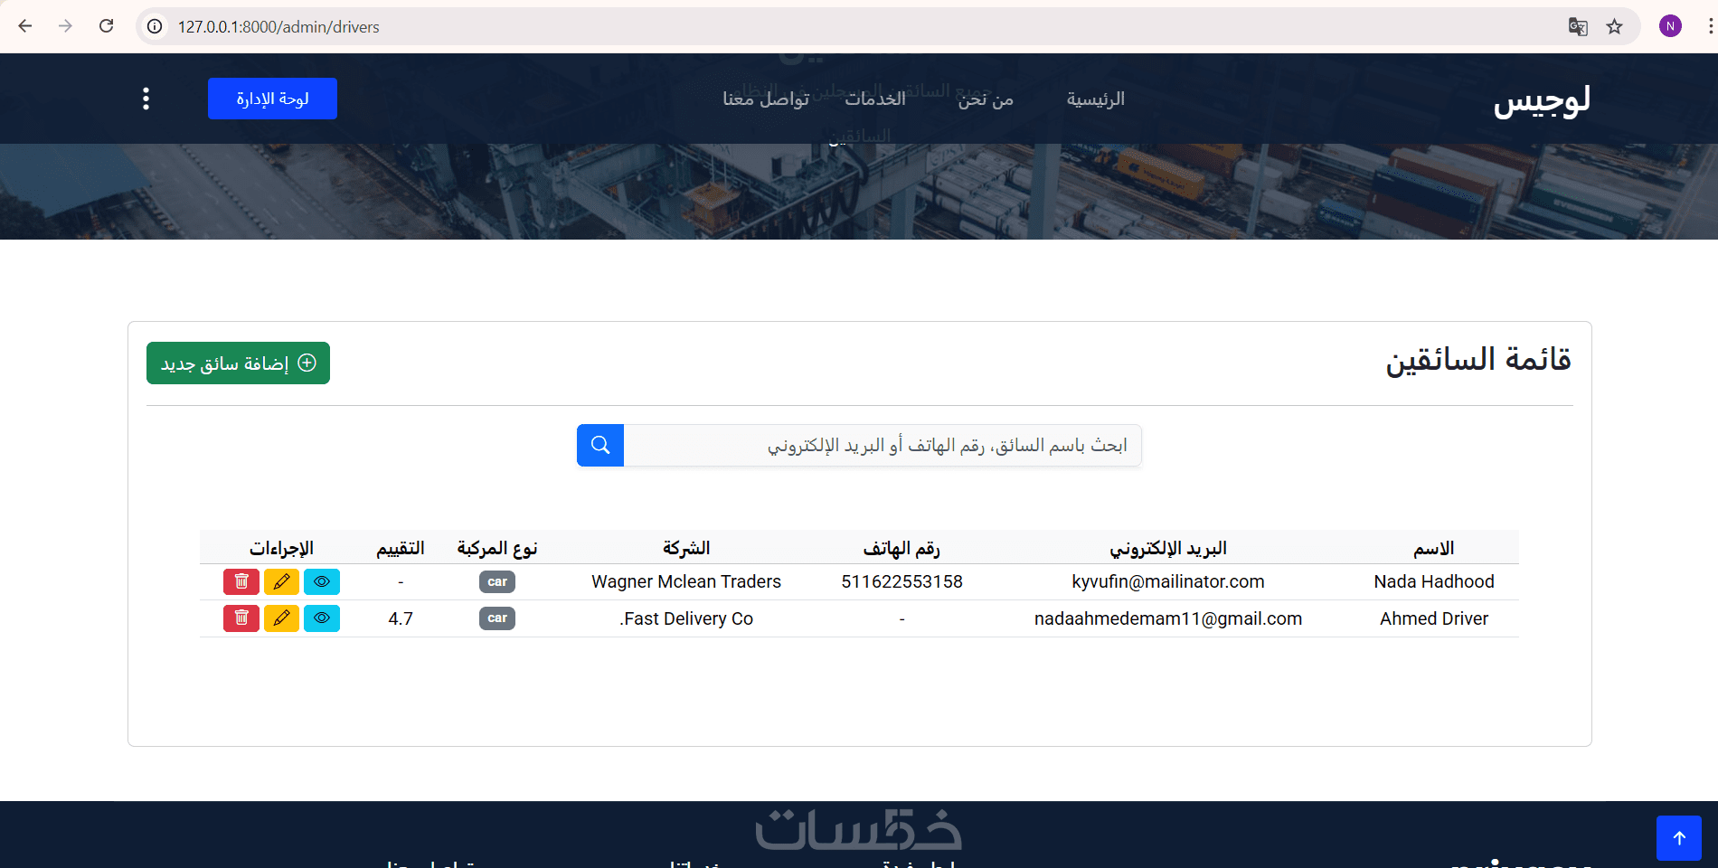Open the browser profile avatar N
Image resolution: width=1718 pixels, height=868 pixels.
point(1670,26)
